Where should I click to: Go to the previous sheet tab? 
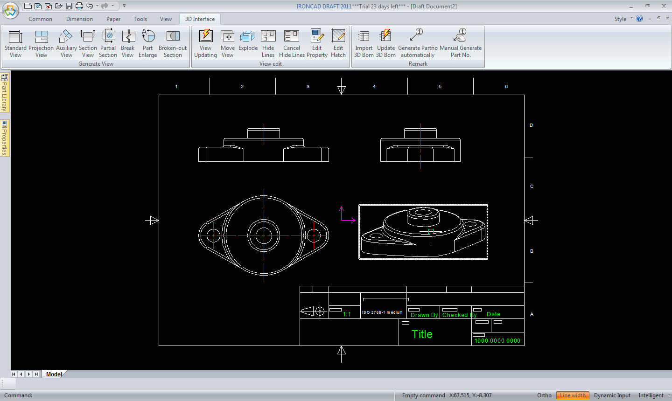[21, 374]
